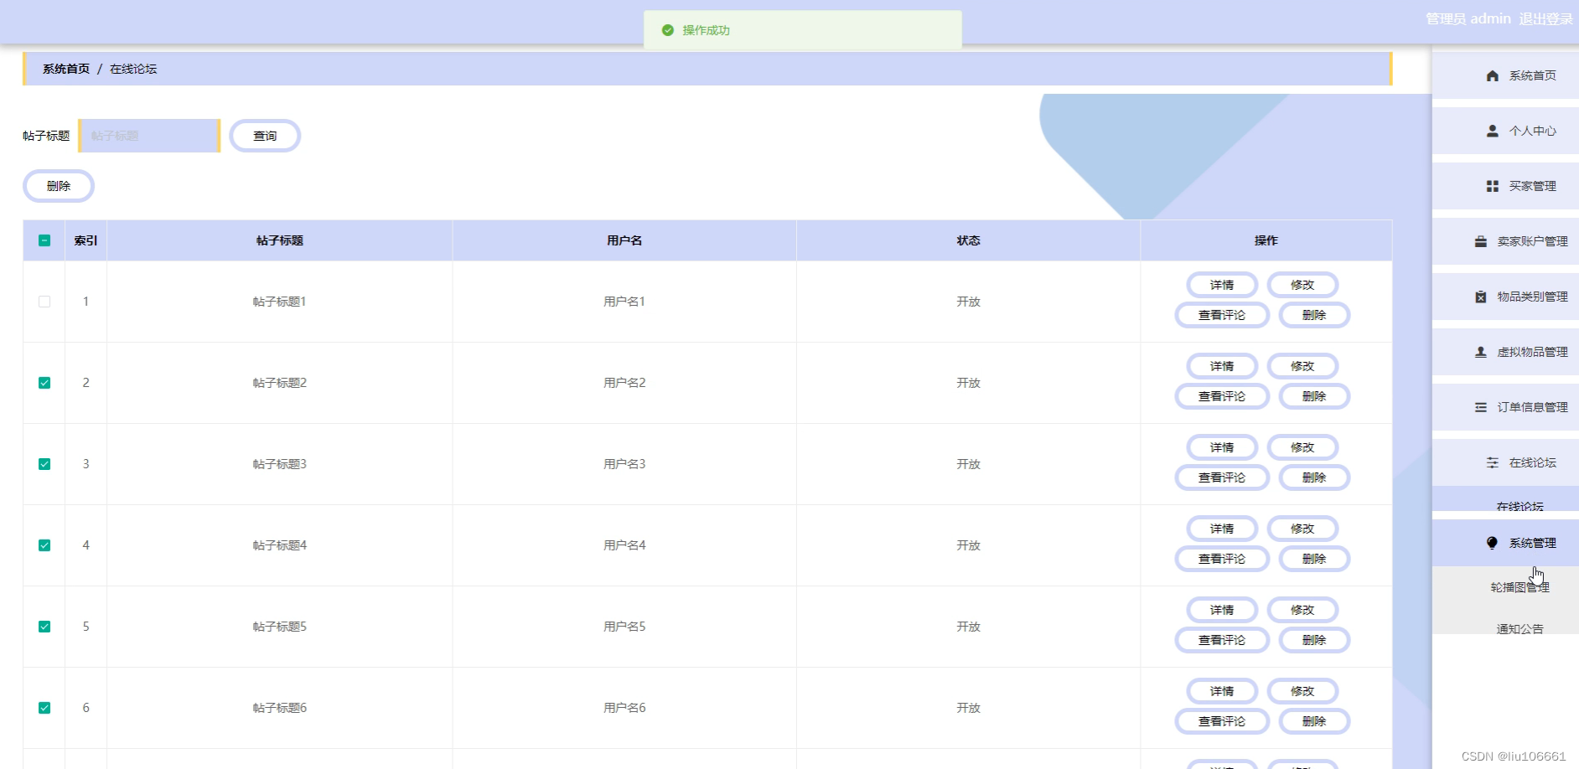Click 修改 for 帖子标题2
Screen dimensions: 1579x769
tap(1302, 366)
